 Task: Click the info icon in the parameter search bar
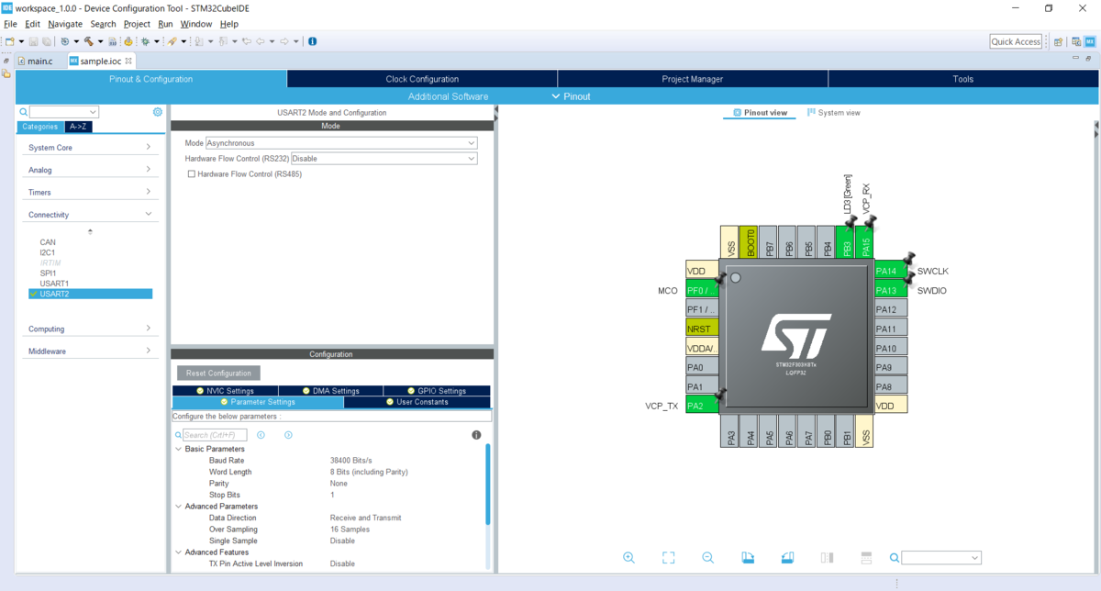(476, 435)
